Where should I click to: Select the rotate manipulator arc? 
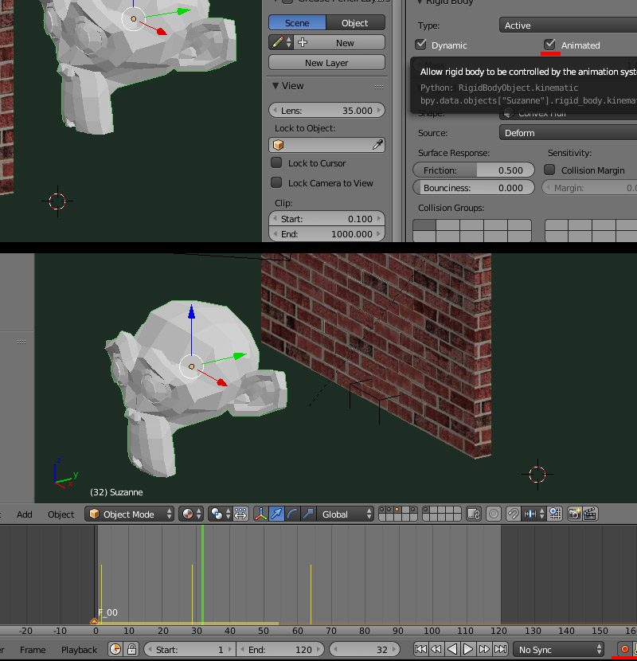click(x=292, y=514)
